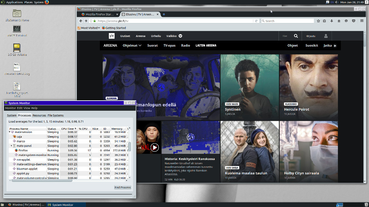Open the Applications menu
This screenshot has height=207, width=369.
click(14, 2)
